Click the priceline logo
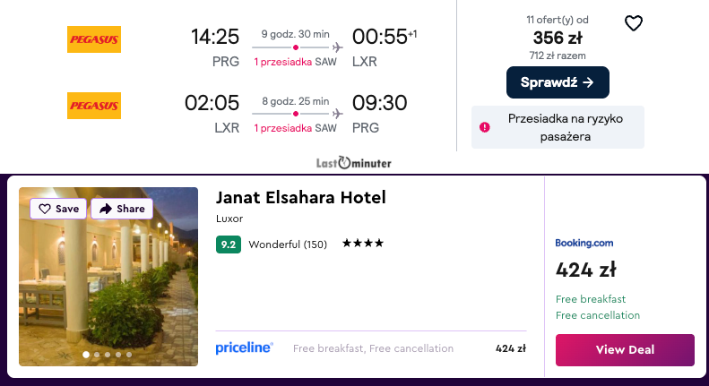709x386 pixels. click(x=245, y=348)
